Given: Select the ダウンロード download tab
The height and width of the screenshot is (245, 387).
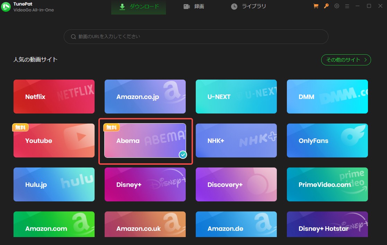Looking at the screenshot, I should tap(138, 6).
